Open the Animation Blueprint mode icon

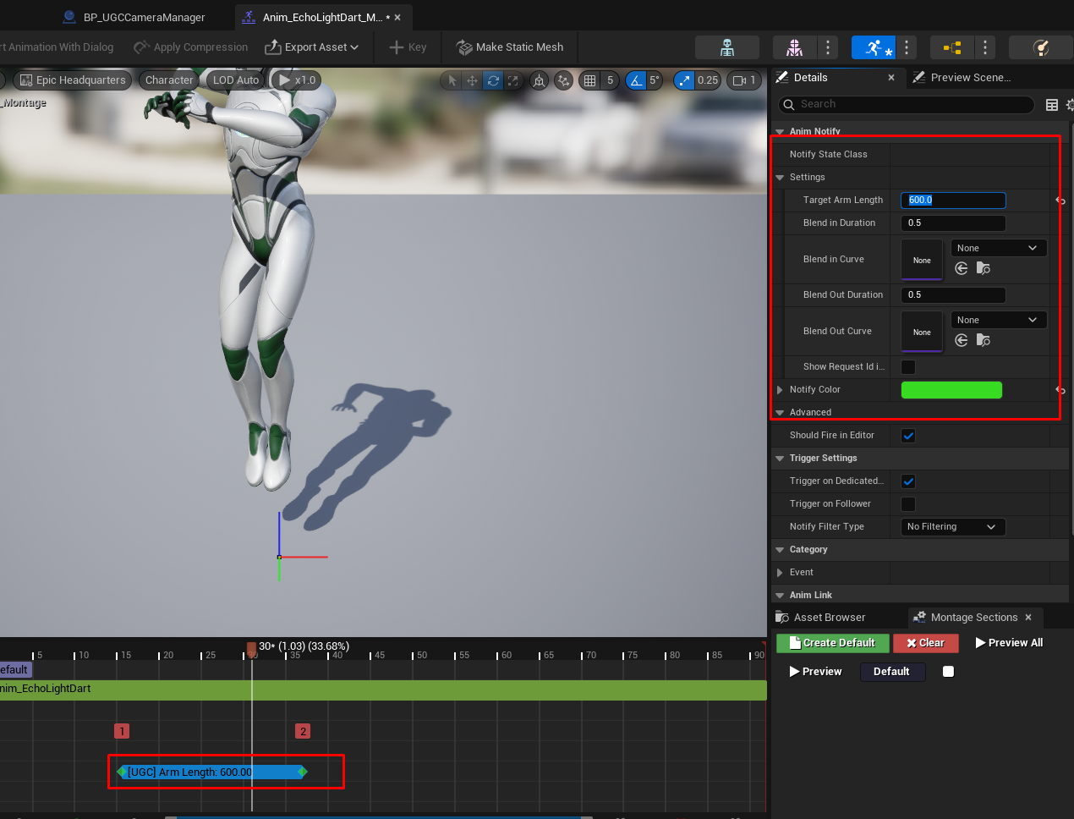[x=951, y=47]
